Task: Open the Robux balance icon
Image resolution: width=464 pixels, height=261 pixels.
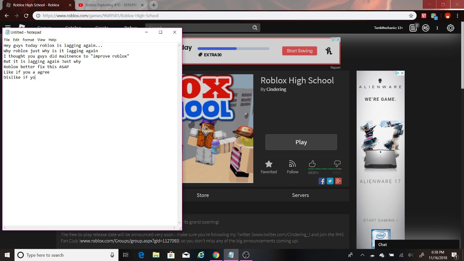Action: click(x=426, y=28)
